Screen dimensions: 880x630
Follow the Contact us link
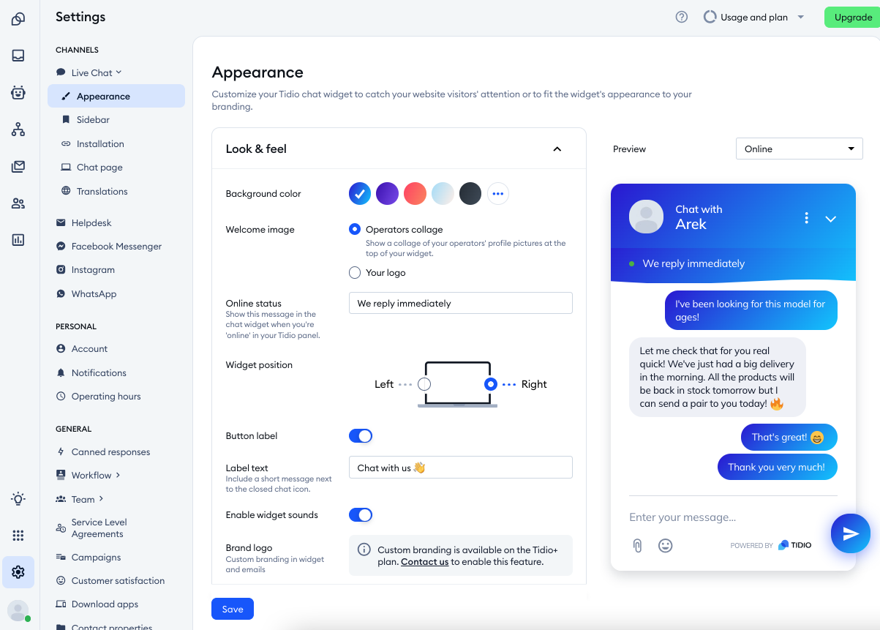point(424,562)
